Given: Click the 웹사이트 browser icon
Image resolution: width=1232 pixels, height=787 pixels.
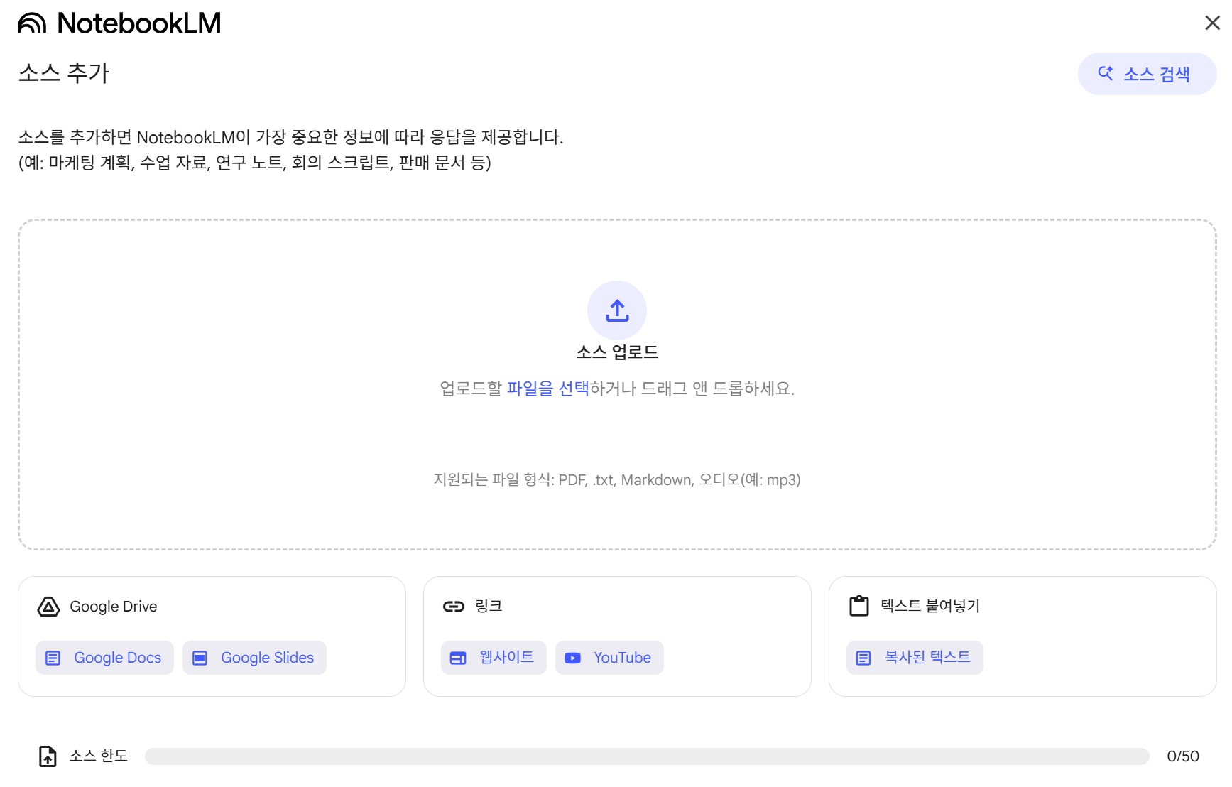Looking at the screenshot, I should click(457, 658).
